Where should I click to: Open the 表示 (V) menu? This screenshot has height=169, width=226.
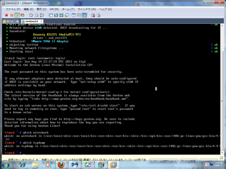(41, 9)
